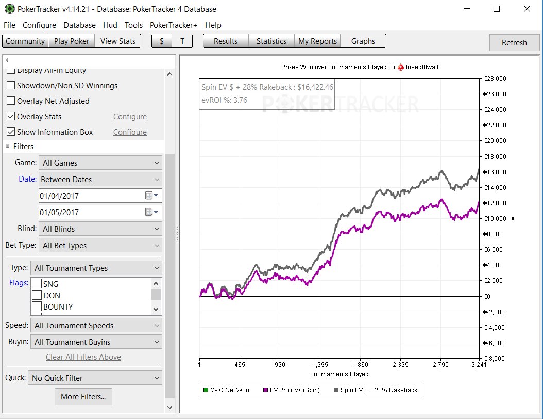Image resolution: width=543 pixels, height=419 pixels.
Task: Check the DON flag checkbox
Action: click(37, 295)
